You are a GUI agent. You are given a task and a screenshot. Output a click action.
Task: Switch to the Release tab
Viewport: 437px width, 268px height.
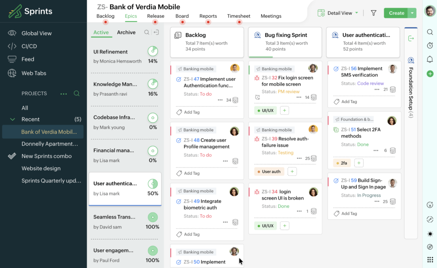156,16
